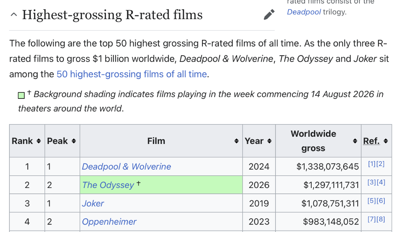Viewport: 417px width, 232px height.
Task: Open the Joker film link
Action: click(93, 203)
